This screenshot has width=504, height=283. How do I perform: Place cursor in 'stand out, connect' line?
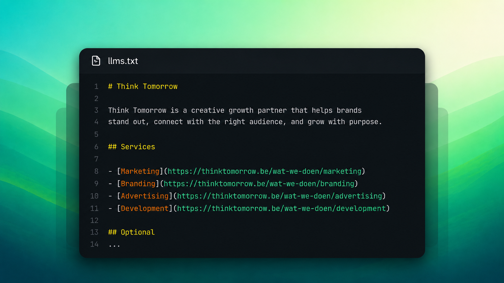pos(245,122)
